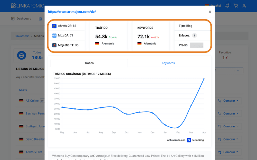Click the Ahrefs DR: 82 value

67,26
